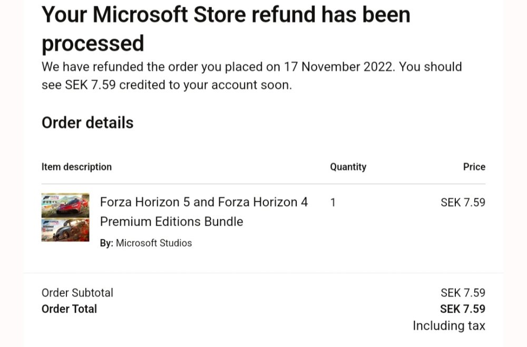Click the Forza Horizon 4 cover thumbnail

click(65, 230)
